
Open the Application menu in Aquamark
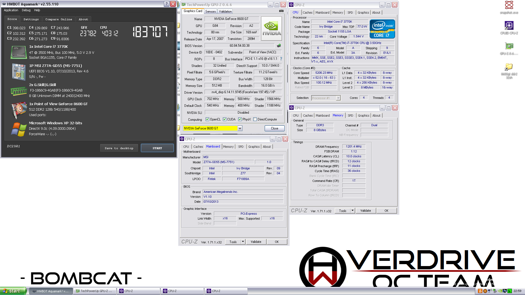(x=11, y=10)
